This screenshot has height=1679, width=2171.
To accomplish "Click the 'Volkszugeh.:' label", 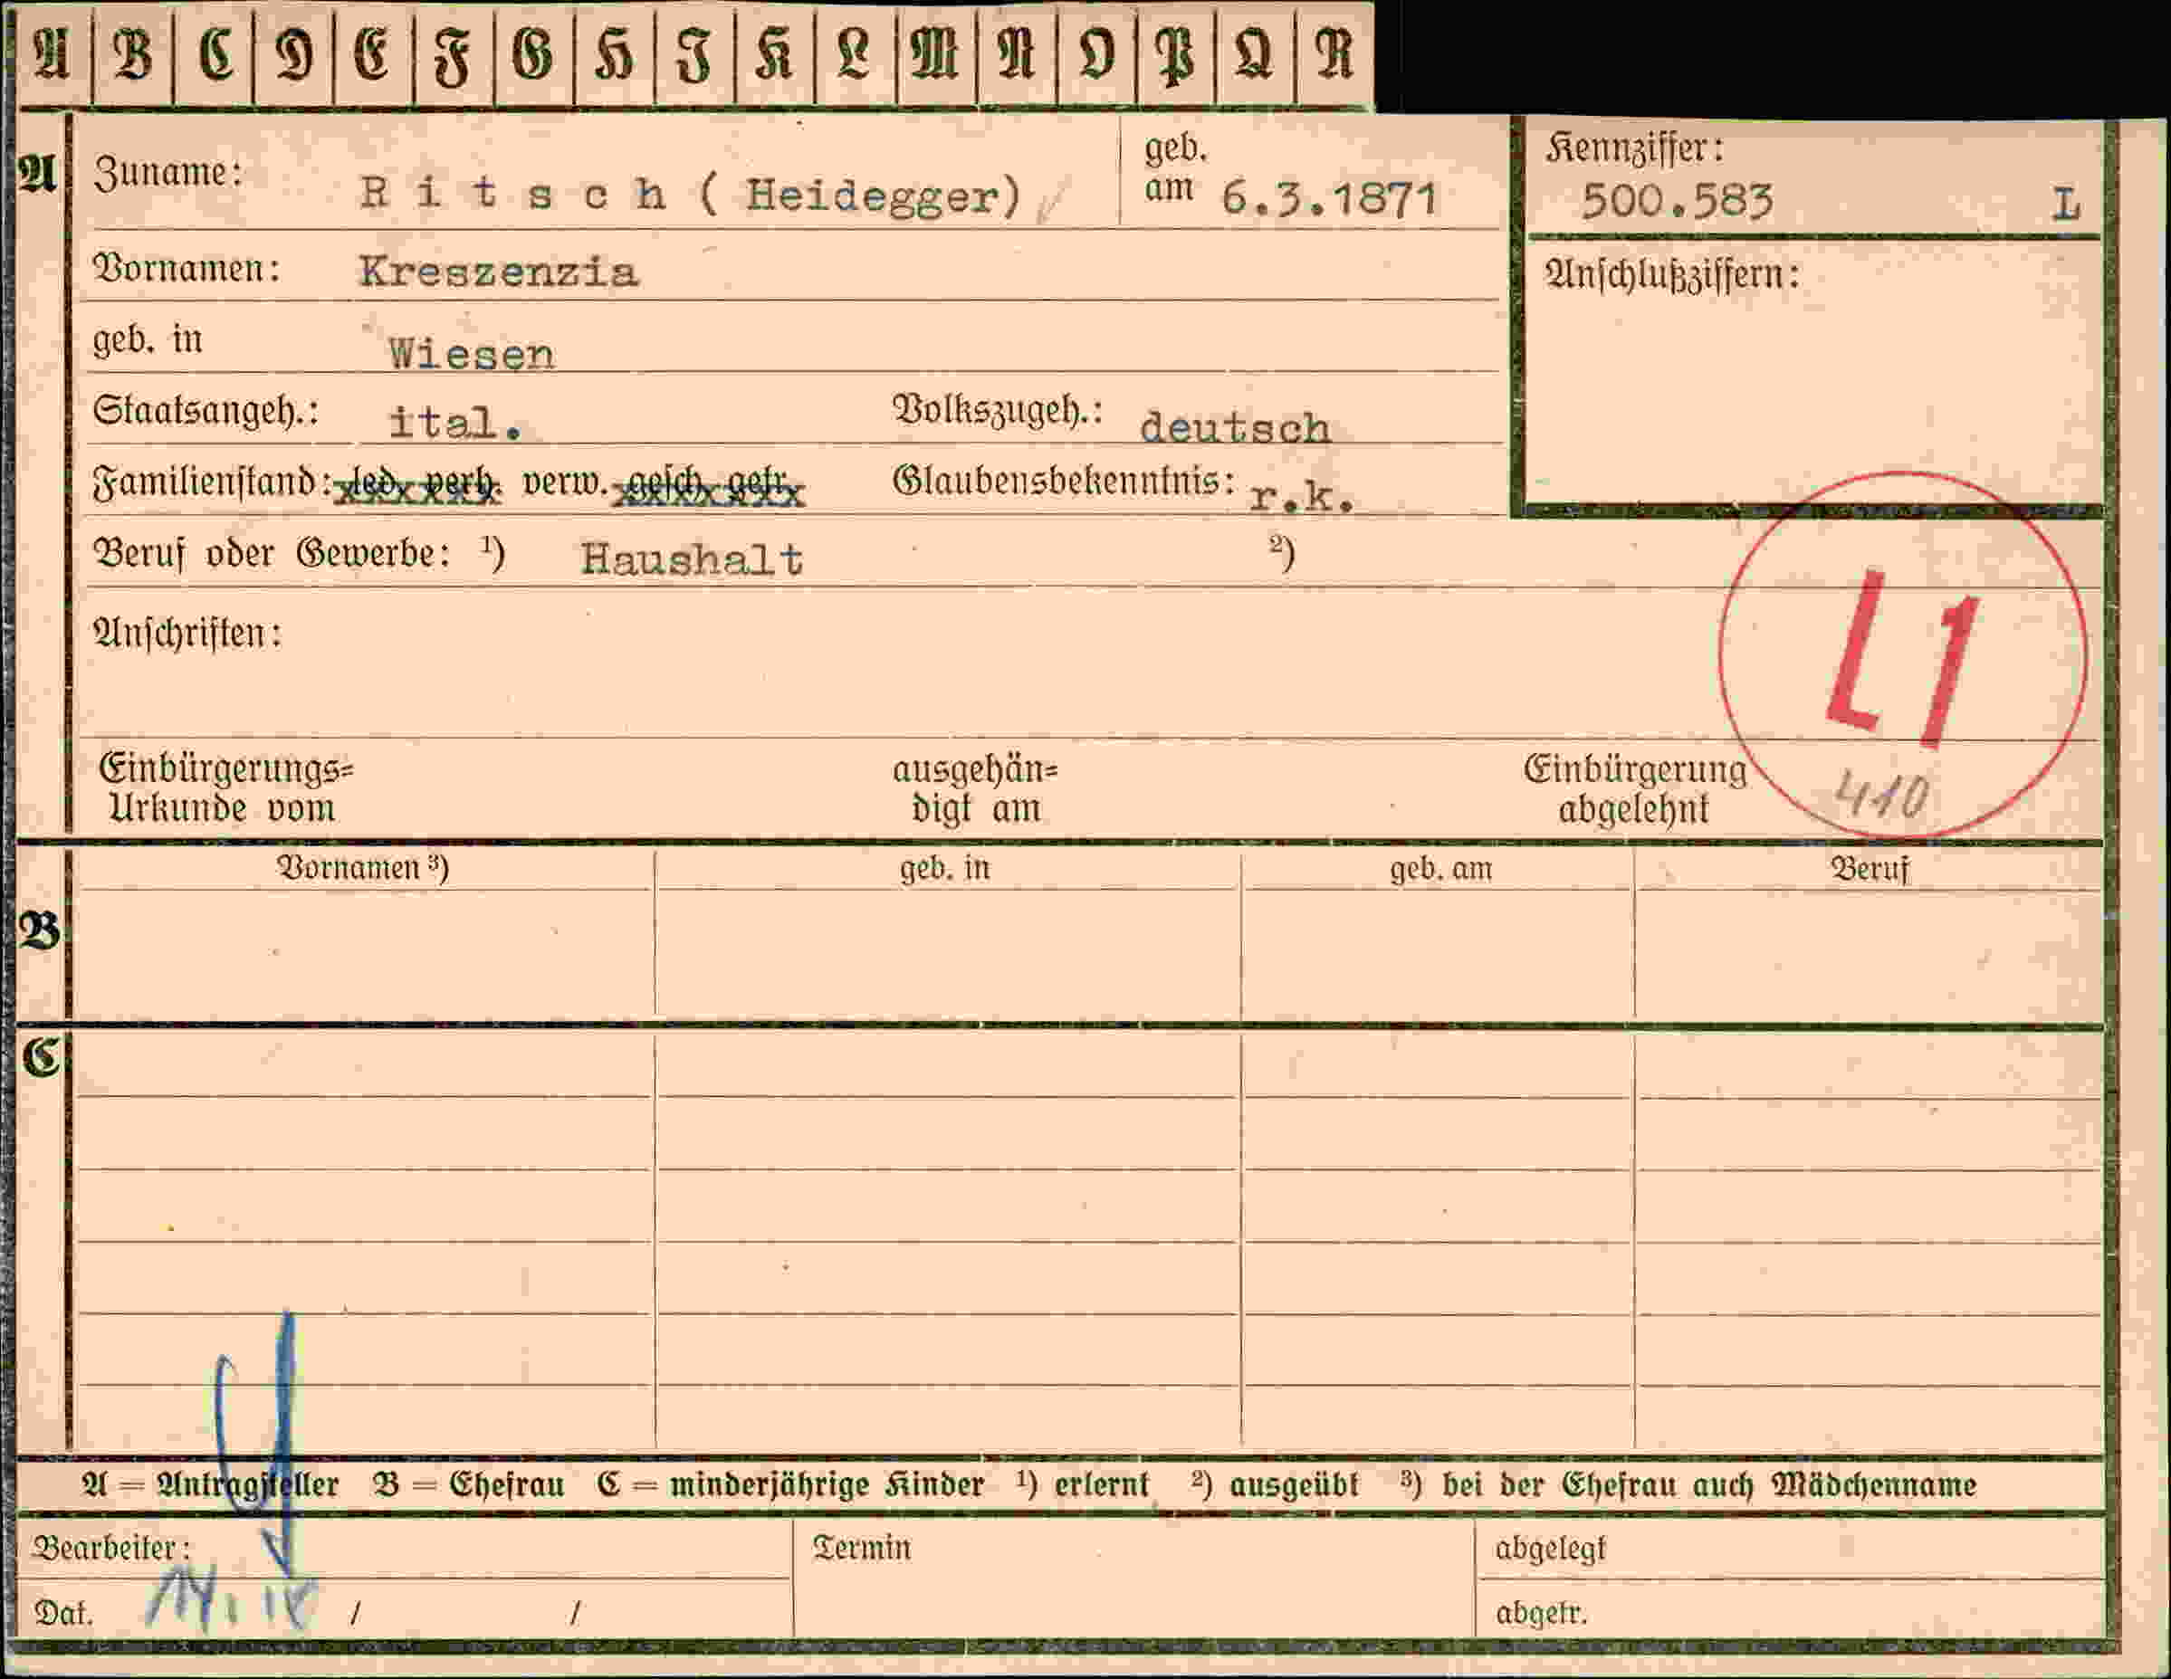I will pos(998,411).
